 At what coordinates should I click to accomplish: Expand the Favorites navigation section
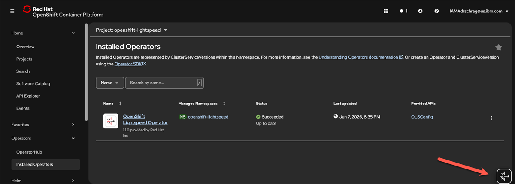pos(43,125)
